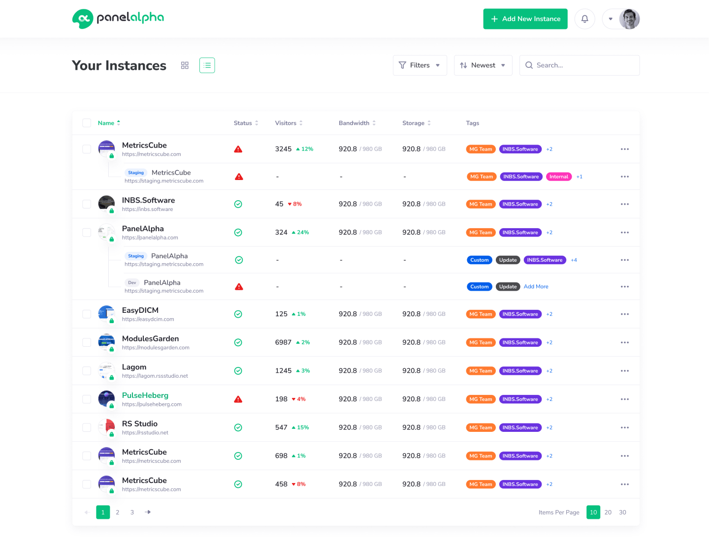Viewport: 709px width, 544px height.
Task: Click the Staging badge next to MetricsCube
Action: tap(136, 173)
